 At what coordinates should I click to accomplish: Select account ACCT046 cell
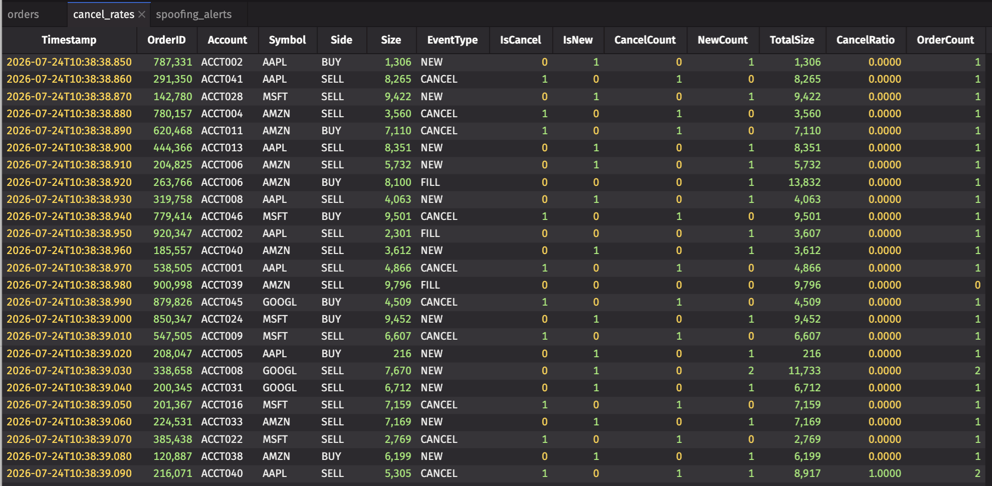click(x=227, y=216)
